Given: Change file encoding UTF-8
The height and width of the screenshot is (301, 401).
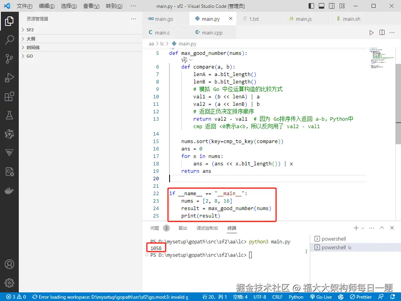Looking at the screenshot, I should [260, 297].
